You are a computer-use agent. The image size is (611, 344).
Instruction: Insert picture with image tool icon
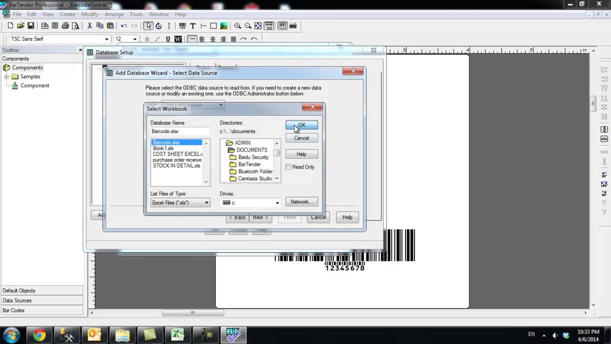tap(223, 26)
